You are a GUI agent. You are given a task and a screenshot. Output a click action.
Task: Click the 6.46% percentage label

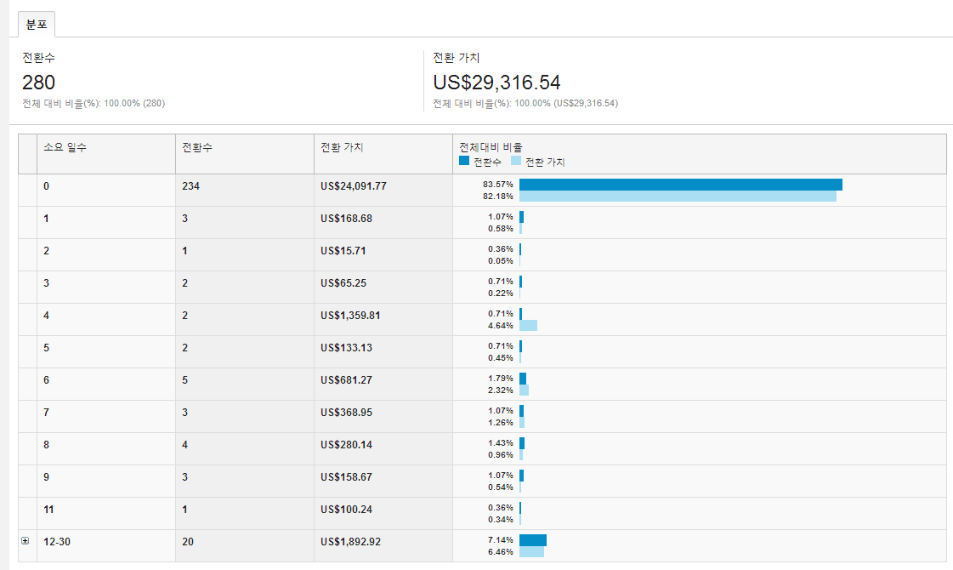pyautogui.click(x=501, y=552)
